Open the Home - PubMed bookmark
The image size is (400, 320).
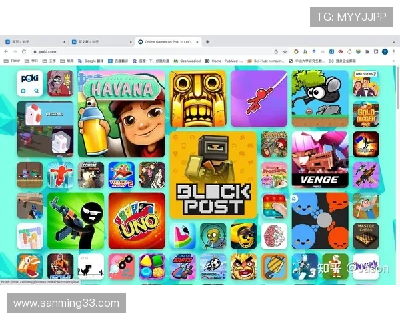point(224,61)
